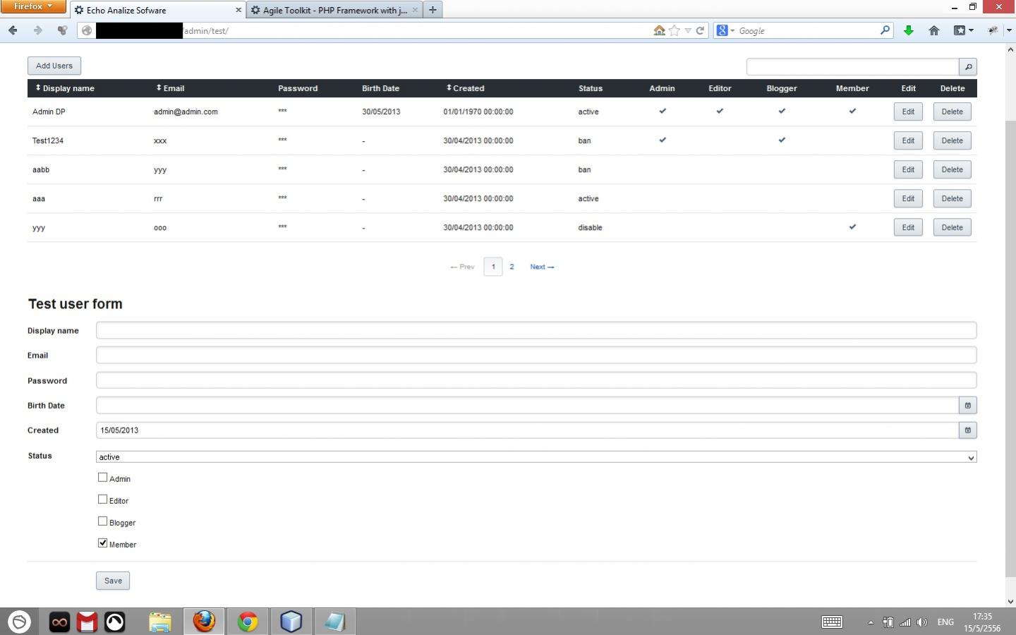Check the Editor checkbox
This screenshot has width=1016, height=635.
tap(103, 500)
